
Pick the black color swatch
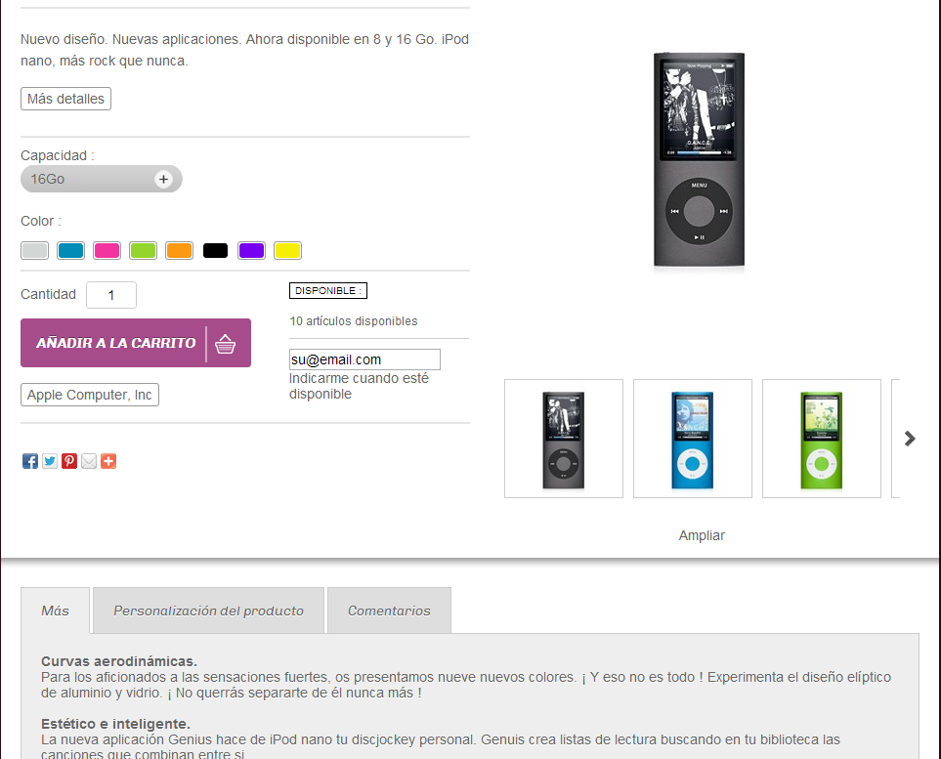[x=215, y=250]
